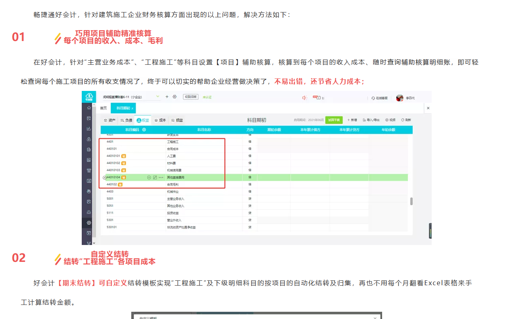Click the X at the right end of the tab bar

[428, 108]
